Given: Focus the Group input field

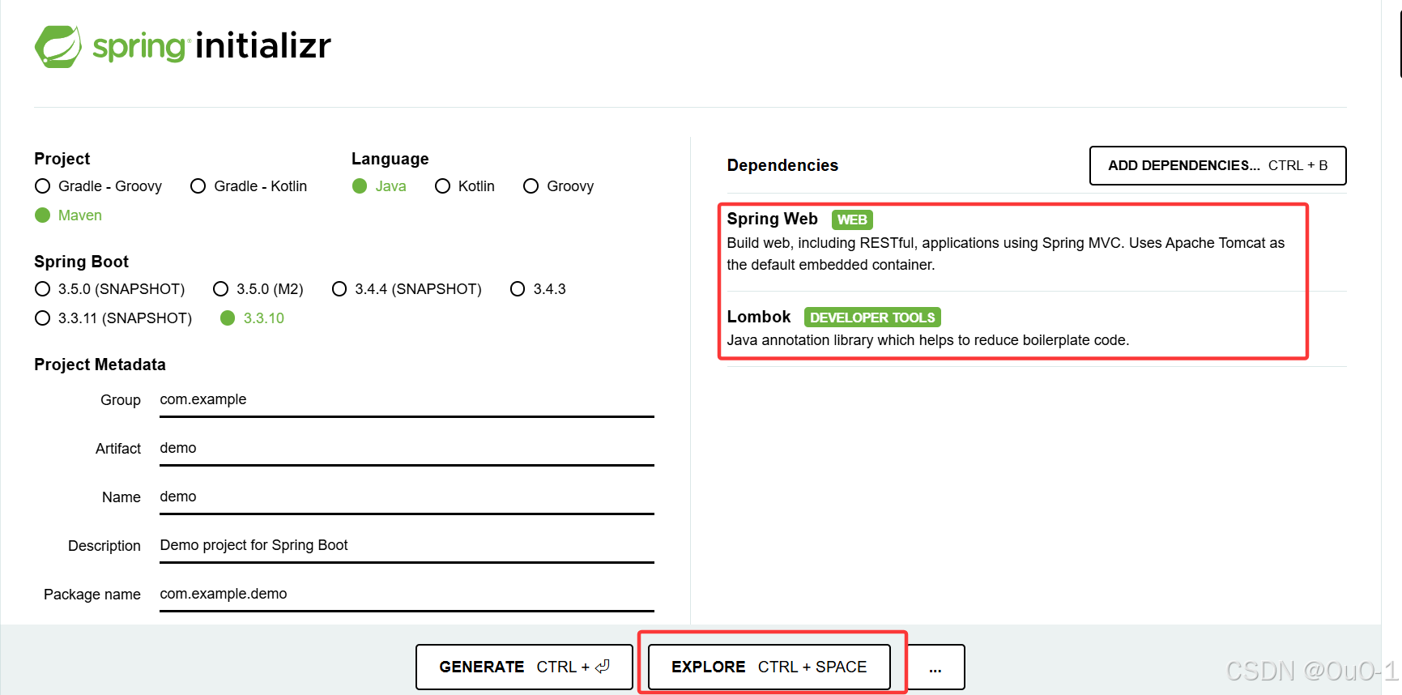Looking at the screenshot, I should [x=407, y=400].
